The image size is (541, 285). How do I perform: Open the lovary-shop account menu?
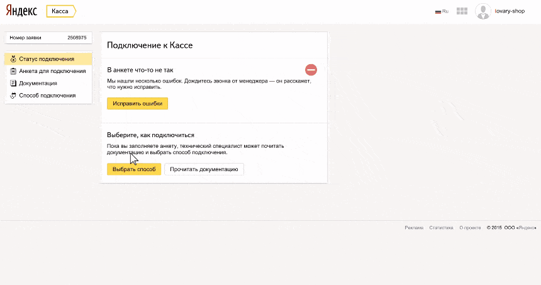click(x=510, y=11)
